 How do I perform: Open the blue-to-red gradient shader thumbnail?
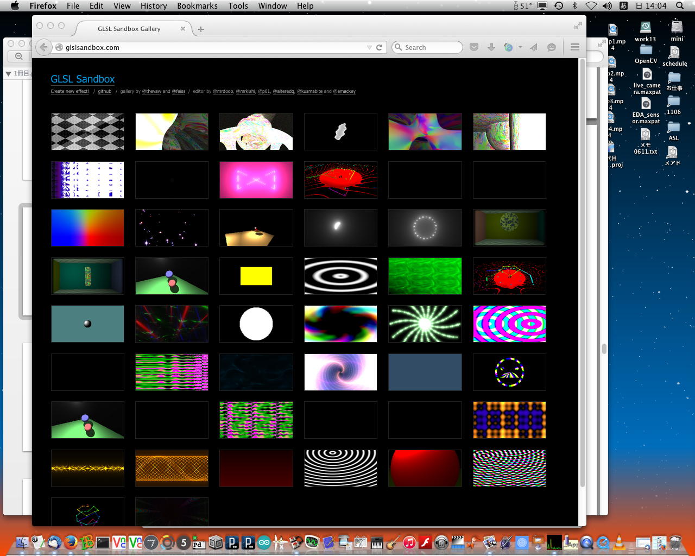[x=87, y=228]
